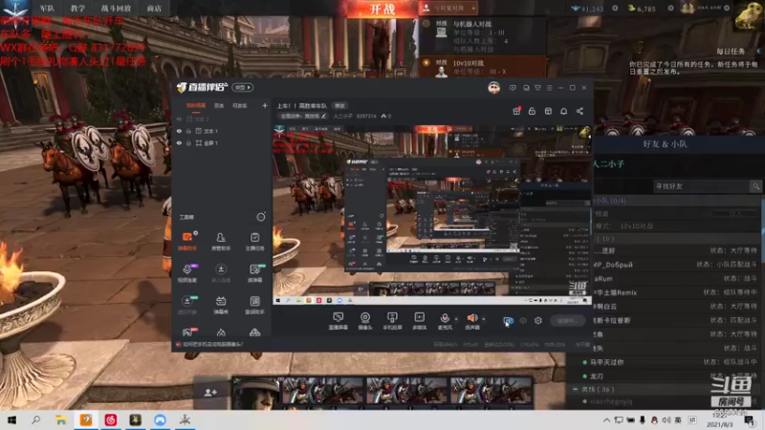This screenshot has width=765, height=430.
Task: Click the unlock padlock icon above the preview
Action: coord(532,111)
